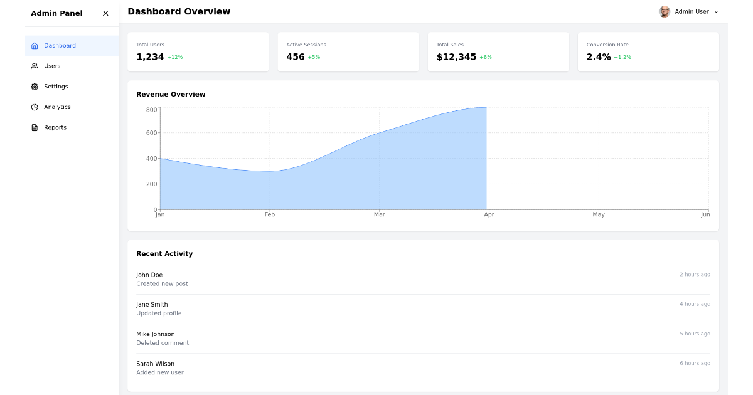Image resolution: width=753 pixels, height=395 pixels.
Task: Select the Dashboard home icon
Action: click(35, 45)
